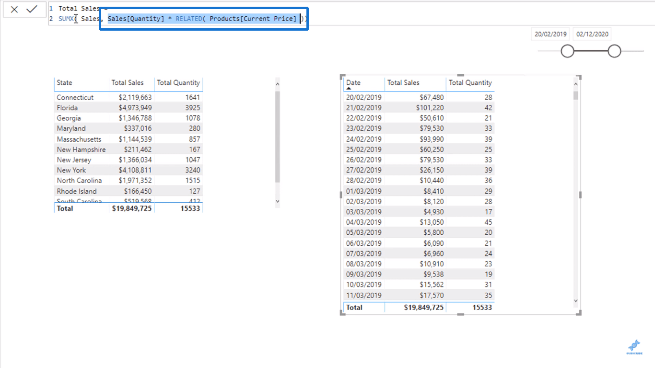Click the RELATED function in the formula
This screenshot has width=655, height=368.
189,19
